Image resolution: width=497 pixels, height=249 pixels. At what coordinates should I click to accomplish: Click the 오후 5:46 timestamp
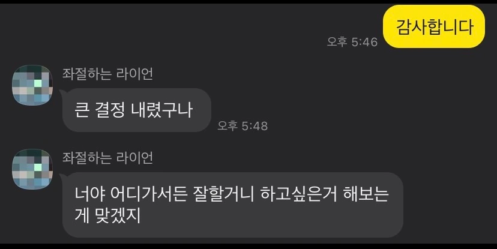click(x=352, y=42)
